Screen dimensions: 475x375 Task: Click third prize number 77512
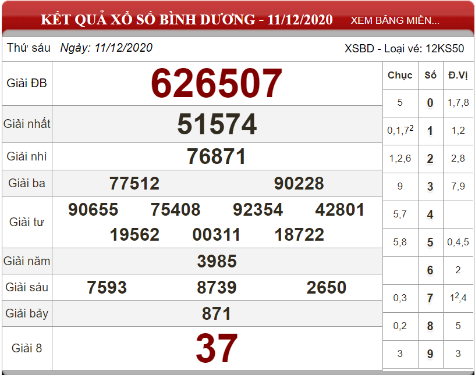tap(134, 183)
